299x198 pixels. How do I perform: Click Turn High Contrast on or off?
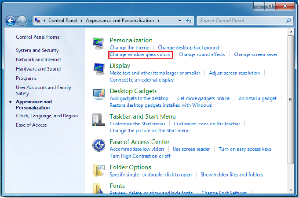[x=140, y=156]
